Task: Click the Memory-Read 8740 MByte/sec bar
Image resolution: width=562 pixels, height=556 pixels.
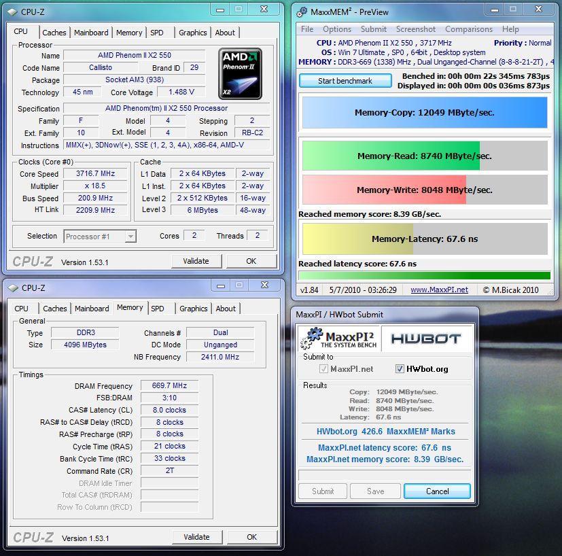Action: coord(425,156)
